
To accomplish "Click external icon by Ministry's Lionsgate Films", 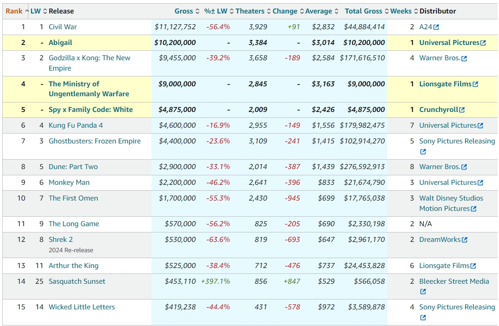I will tap(476, 85).
